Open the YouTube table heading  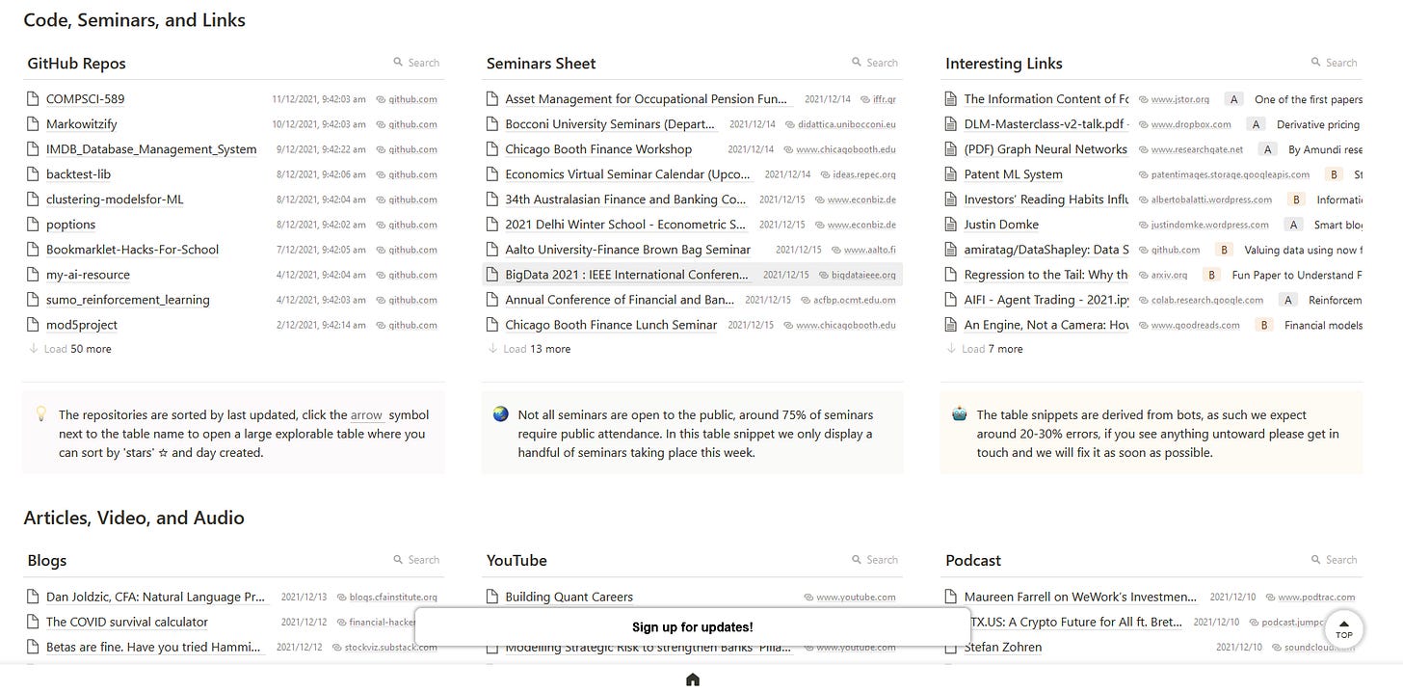click(x=516, y=561)
